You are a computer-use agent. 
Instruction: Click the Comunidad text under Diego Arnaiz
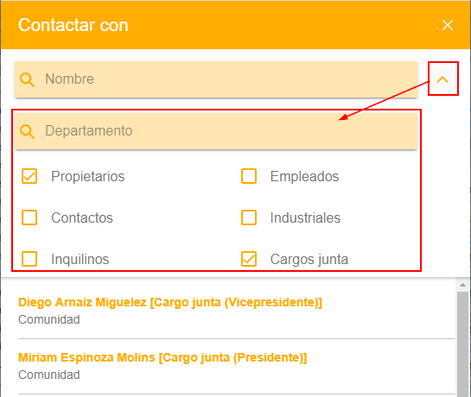pyautogui.click(x=49, y=319)
